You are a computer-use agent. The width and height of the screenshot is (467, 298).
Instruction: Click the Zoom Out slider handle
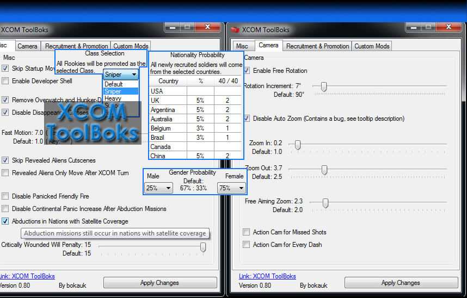pos(324,170)
